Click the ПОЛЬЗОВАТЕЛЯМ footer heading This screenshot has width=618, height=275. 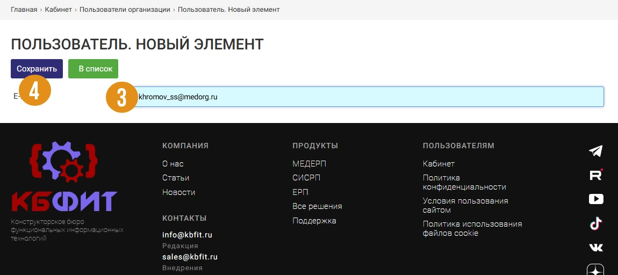tap(458, 146)
